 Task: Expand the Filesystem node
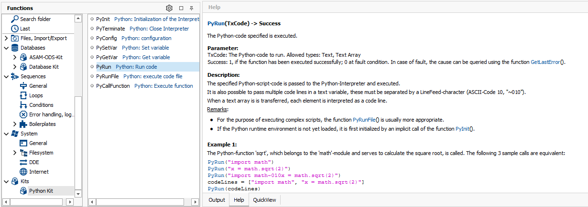15,153
